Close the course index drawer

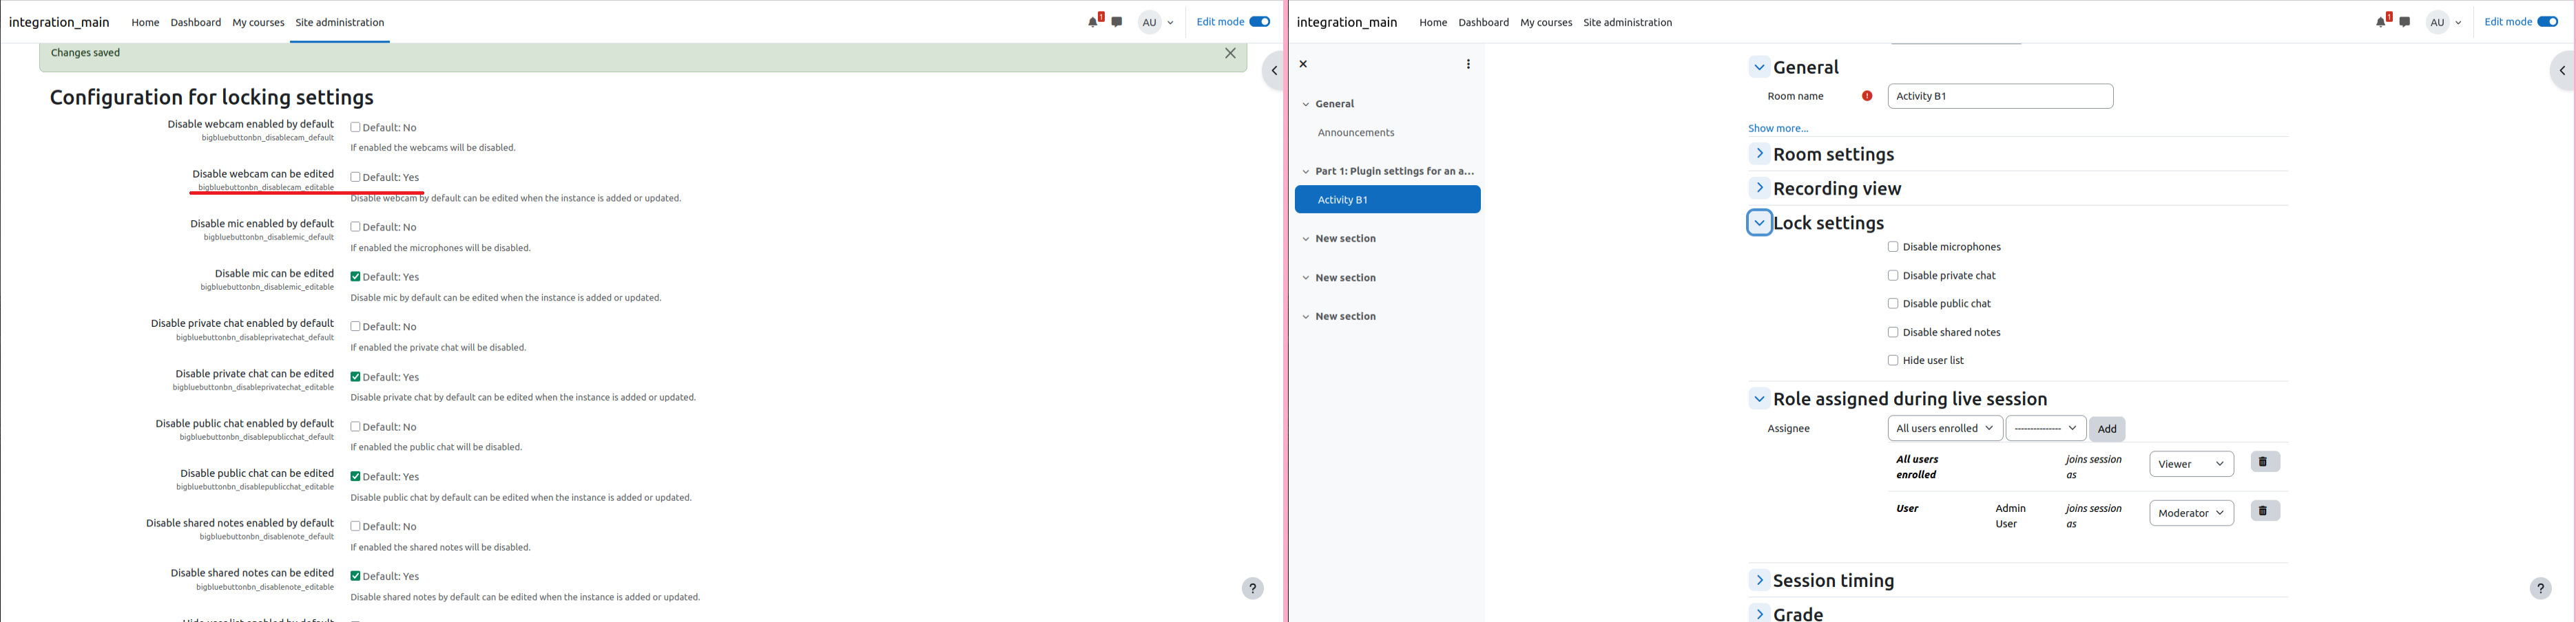point(1304,64)
